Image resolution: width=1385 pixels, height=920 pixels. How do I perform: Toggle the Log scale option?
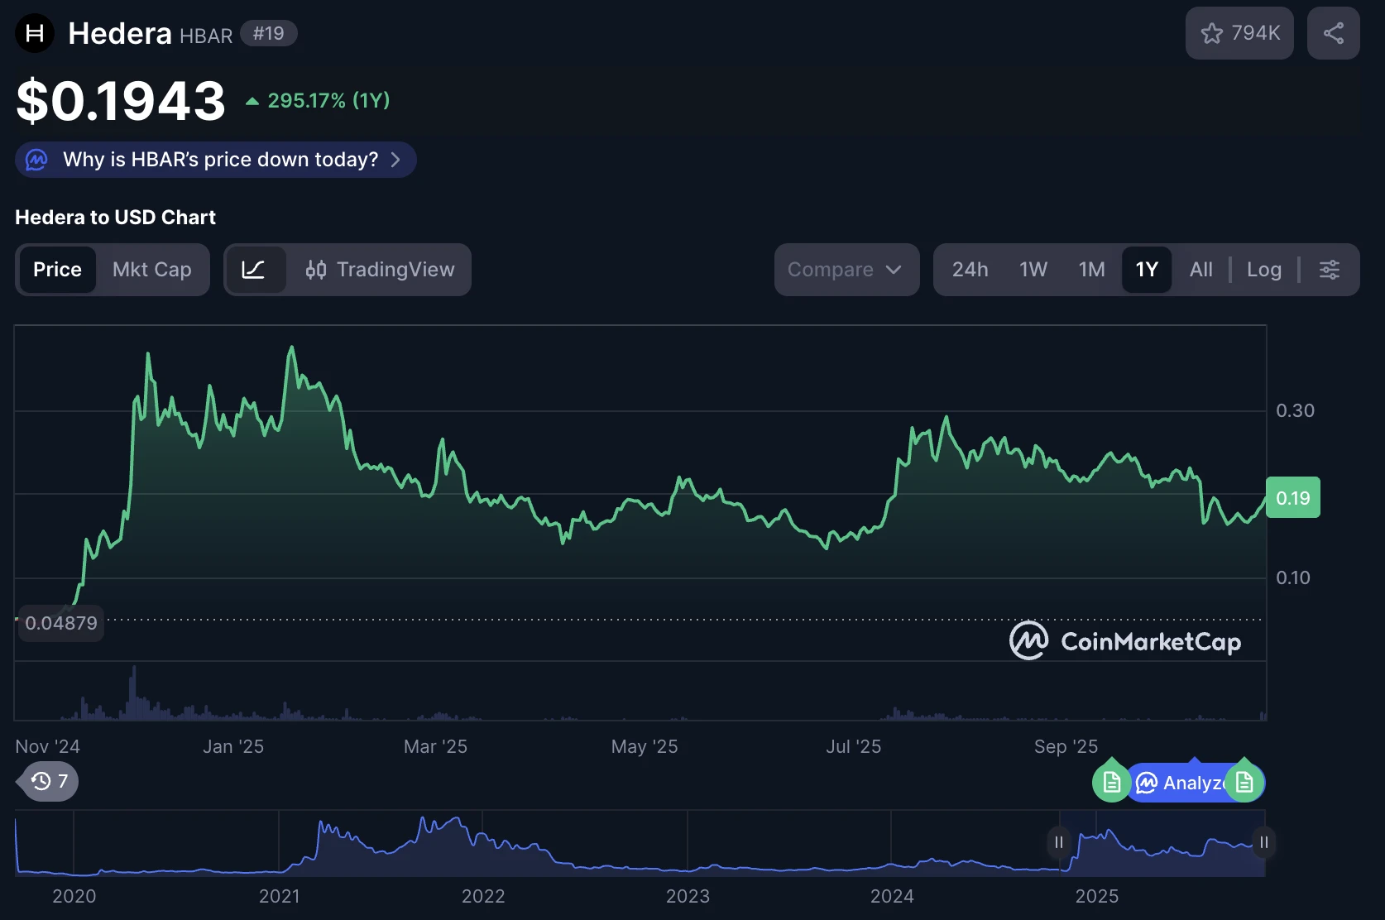tap(1263, 270)
